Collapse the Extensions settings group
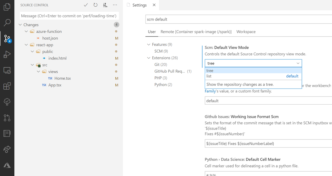Screen dimensions: 332x176 tap(148, 58)
